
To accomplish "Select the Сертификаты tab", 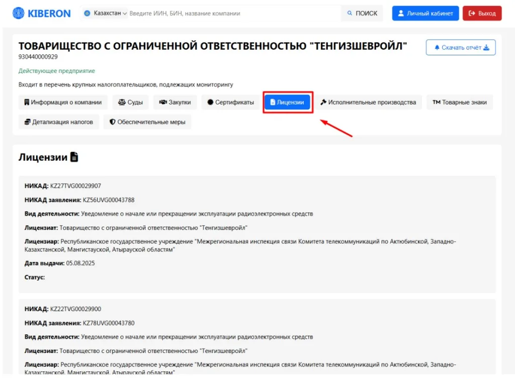I will click(x=230, y=102).
